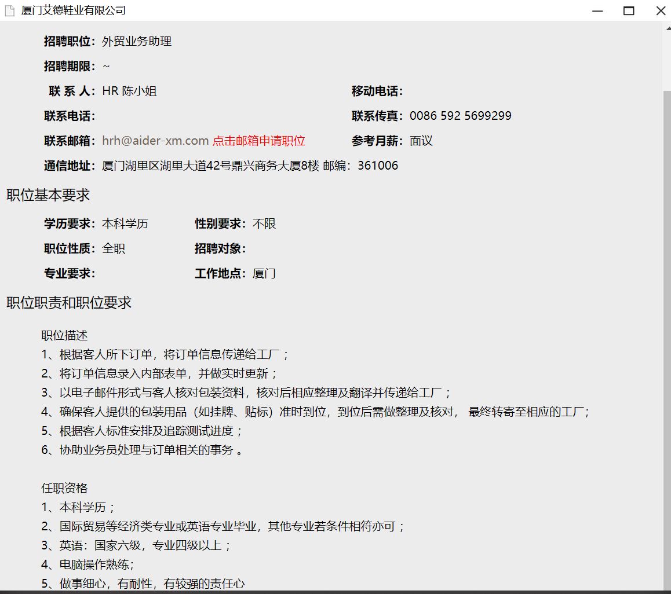Minimize the 厦门艾德鞋业有限公司 window

[x=597, y=10]
